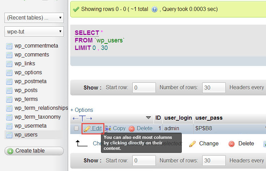Click the bottom Number of rows field
Screen dimensions: 266x171
coord(214,160)
